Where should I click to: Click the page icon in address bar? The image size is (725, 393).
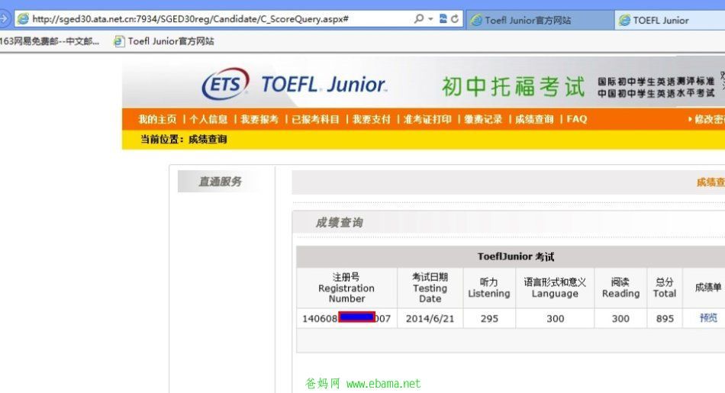pos(23,19)
